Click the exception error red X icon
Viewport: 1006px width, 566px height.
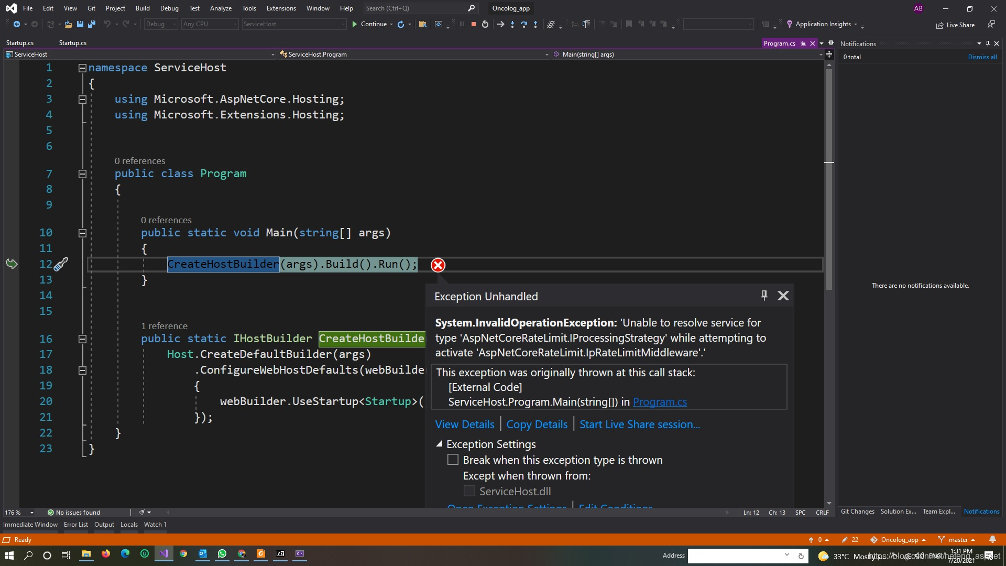pos(438,265)
